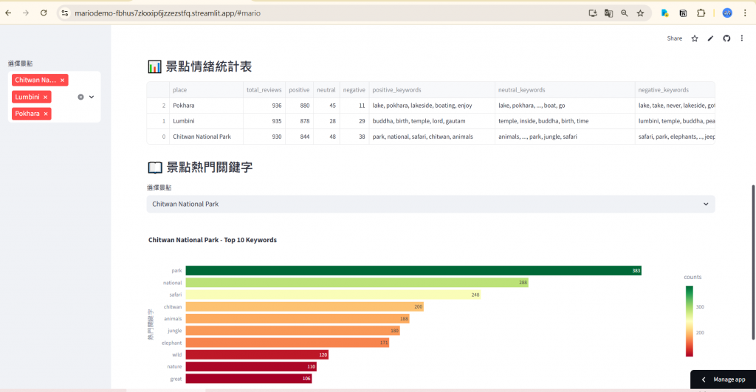Bookmark this tab with star icon
This screenshot has height=392, width=756.
(640, 13)
